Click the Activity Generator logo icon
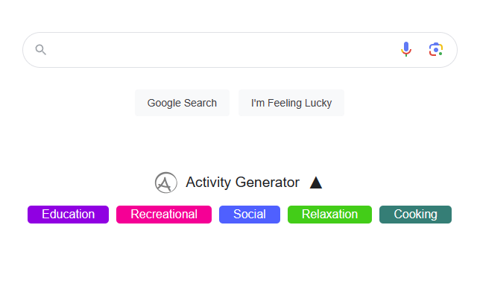477x298 pixels. tap(165, 183)
